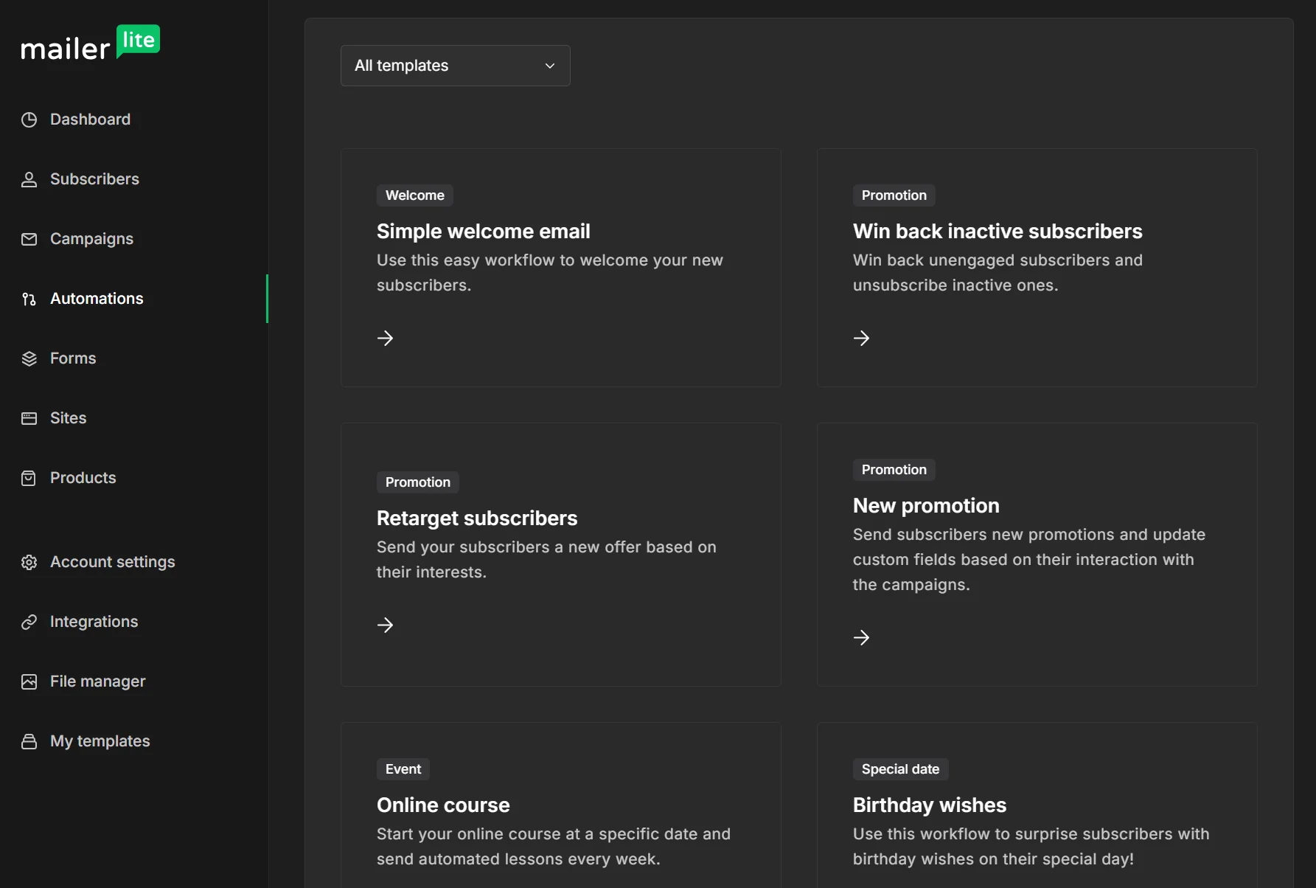Viewport: 1316px width, 888px height.
Task: Click the Sites browser window icon
Action: [29, 418]
